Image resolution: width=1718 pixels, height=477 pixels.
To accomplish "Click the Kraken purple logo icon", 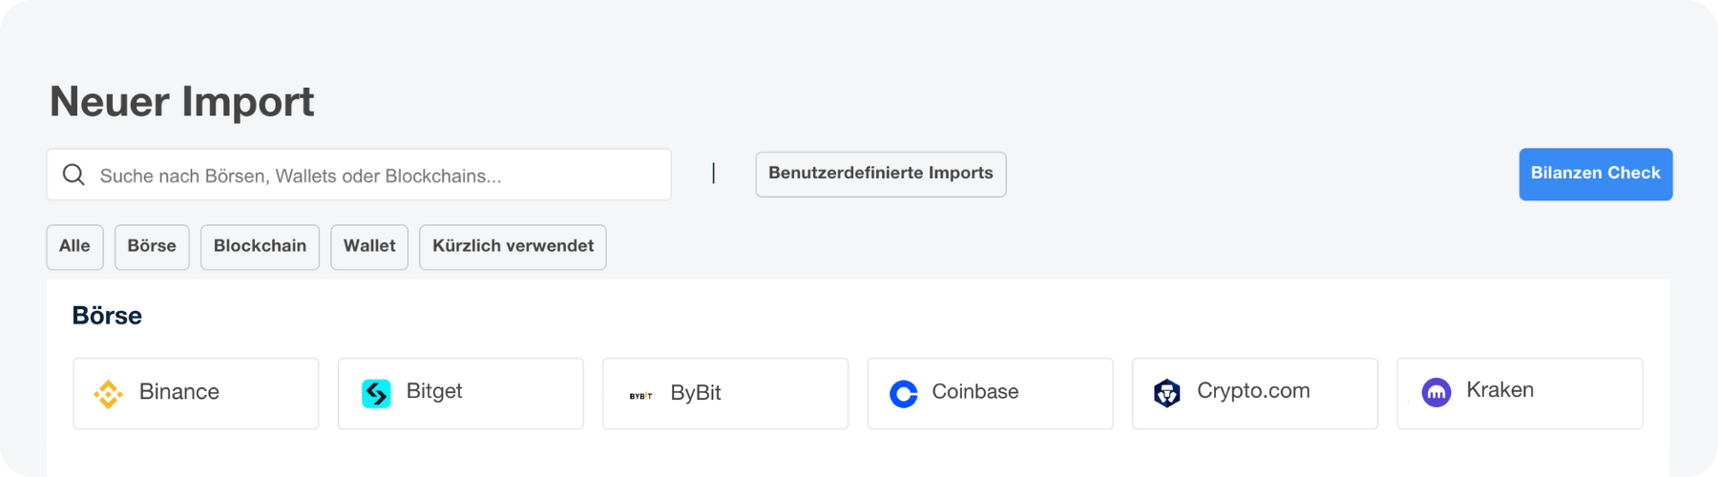I will coord(1436,392).
